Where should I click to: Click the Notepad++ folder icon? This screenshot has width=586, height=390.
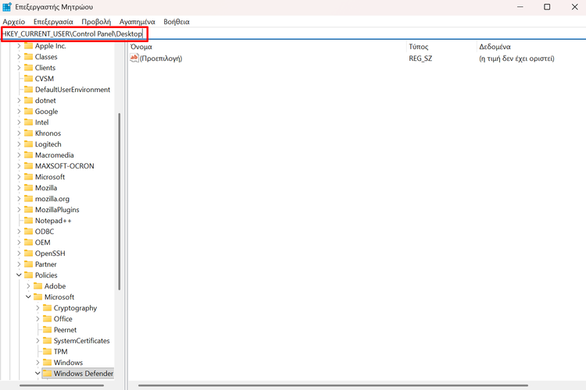coord(27,221)
